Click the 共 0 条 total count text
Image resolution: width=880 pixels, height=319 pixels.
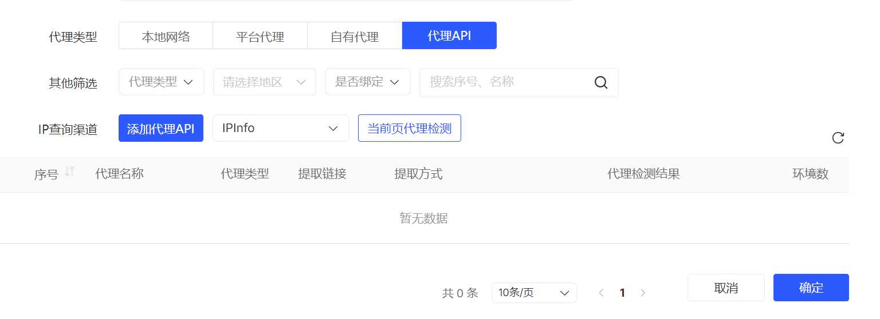(x=460, y=293)
